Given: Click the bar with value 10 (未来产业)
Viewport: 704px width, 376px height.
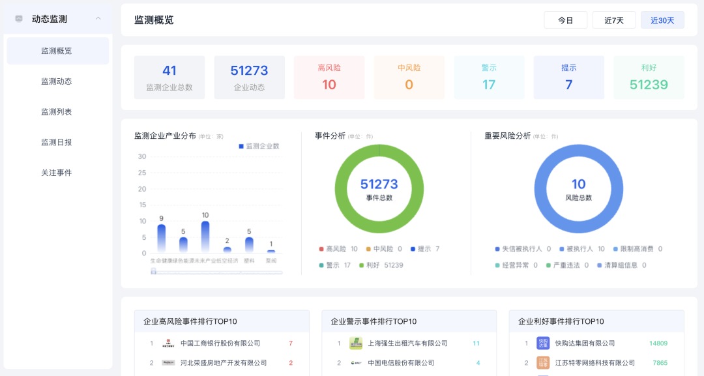Looking at the screenshot, I should coord(205,237).
